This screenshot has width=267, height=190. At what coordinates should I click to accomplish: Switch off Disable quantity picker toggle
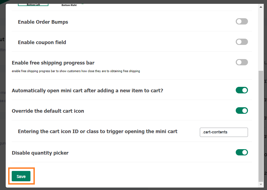point(242,152)
